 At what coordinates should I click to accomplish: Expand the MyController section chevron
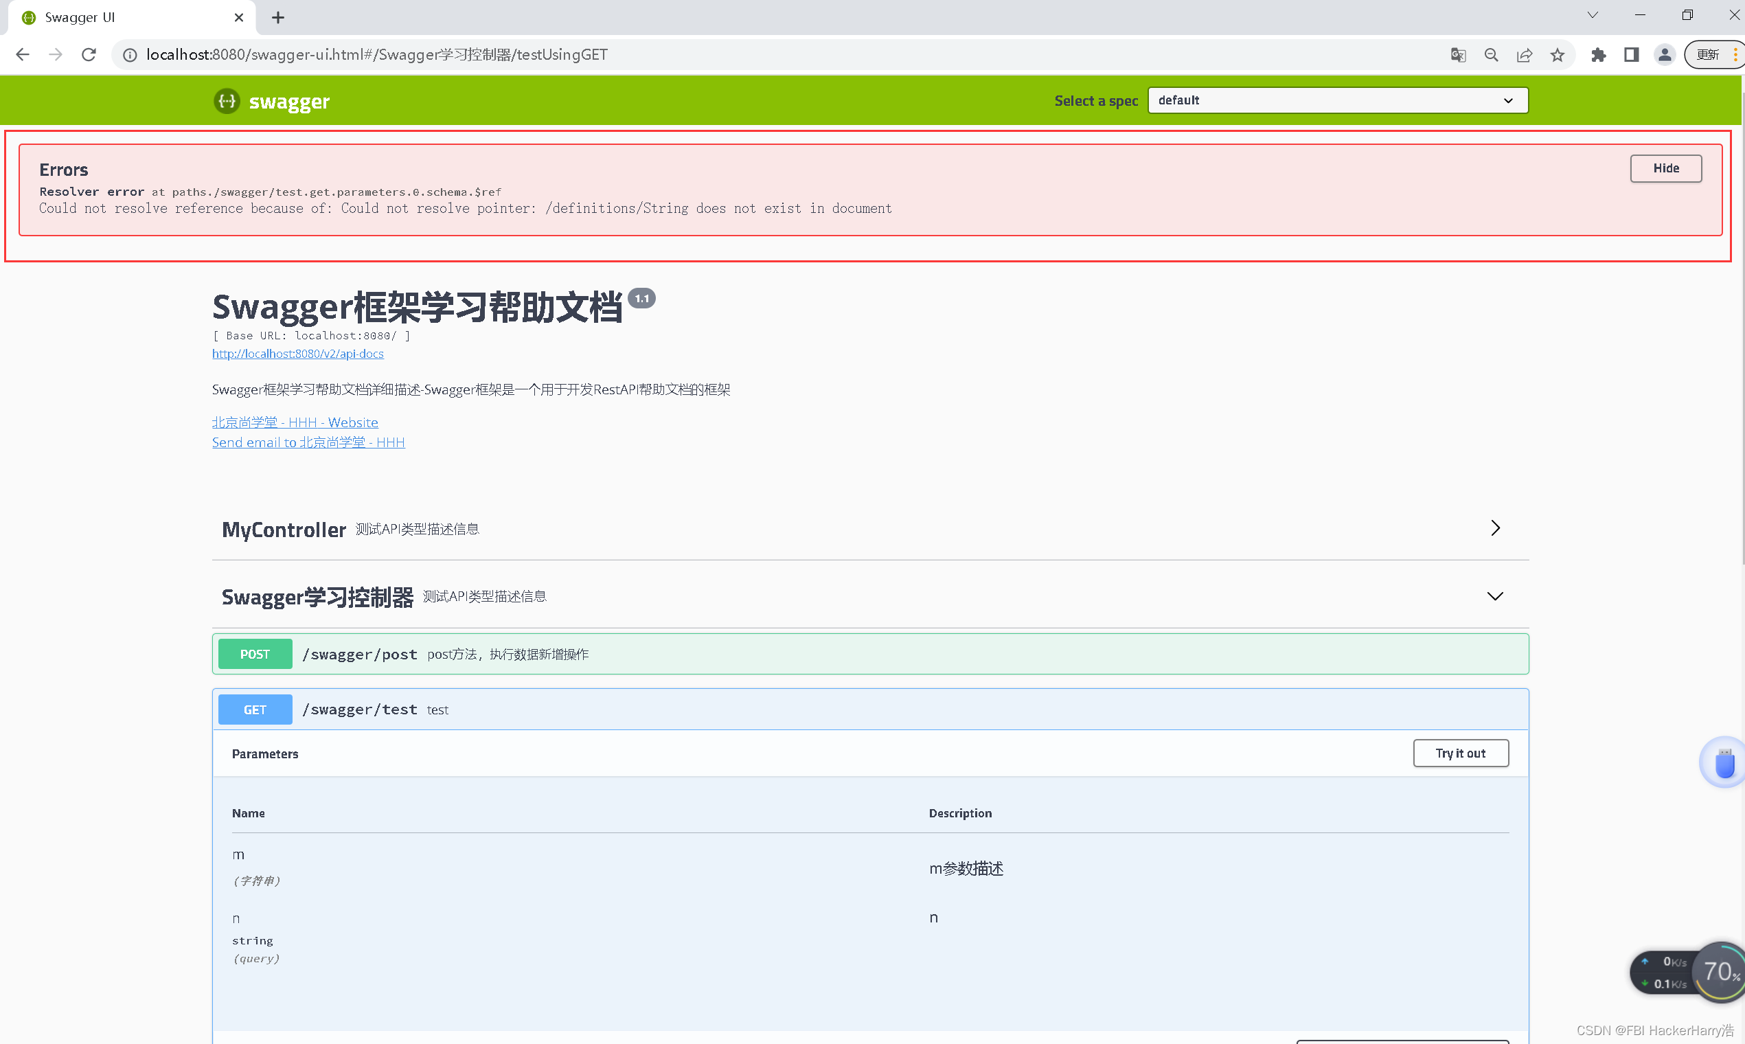1495,527
